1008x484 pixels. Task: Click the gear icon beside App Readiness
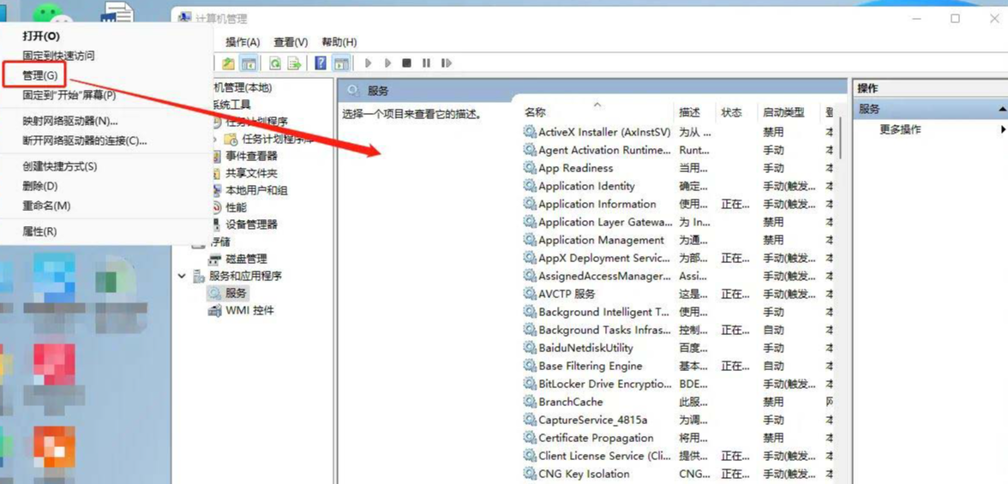tap(530, 168)
